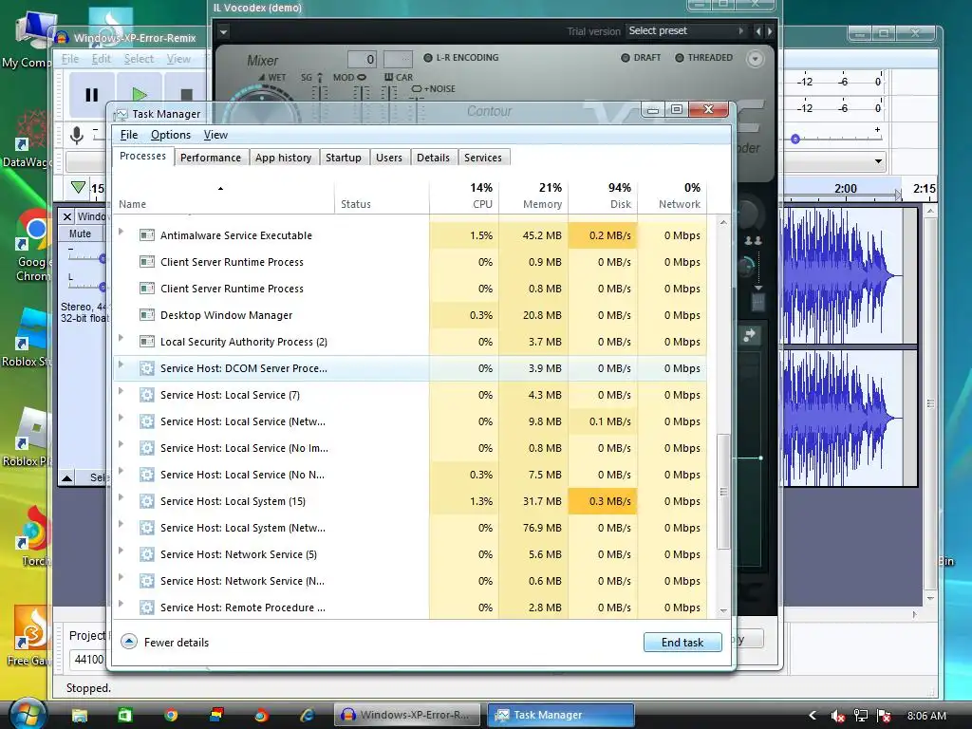Open the Task Manager File menu
972x729 pixels.
point(129,135)
